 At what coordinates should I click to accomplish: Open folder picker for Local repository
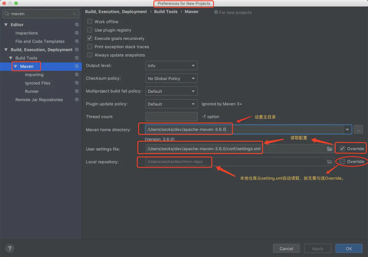click(329, 162)
